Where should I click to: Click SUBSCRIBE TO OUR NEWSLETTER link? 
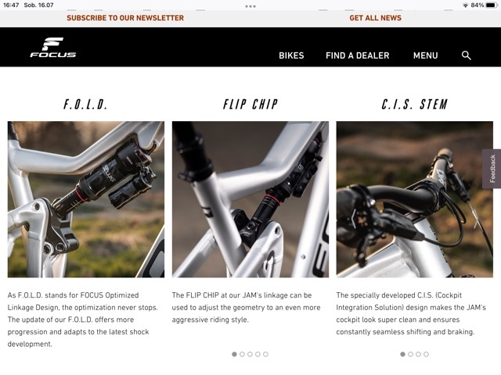(x=125, y=18)
